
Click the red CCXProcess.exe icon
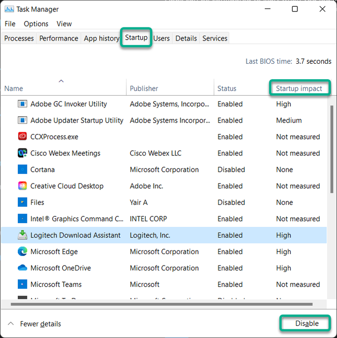pos(22,137)
